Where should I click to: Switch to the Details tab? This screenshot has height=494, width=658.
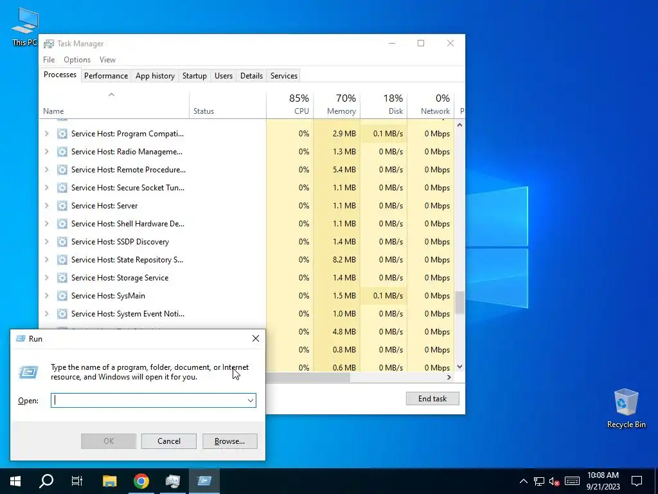(x=251, y=76)
